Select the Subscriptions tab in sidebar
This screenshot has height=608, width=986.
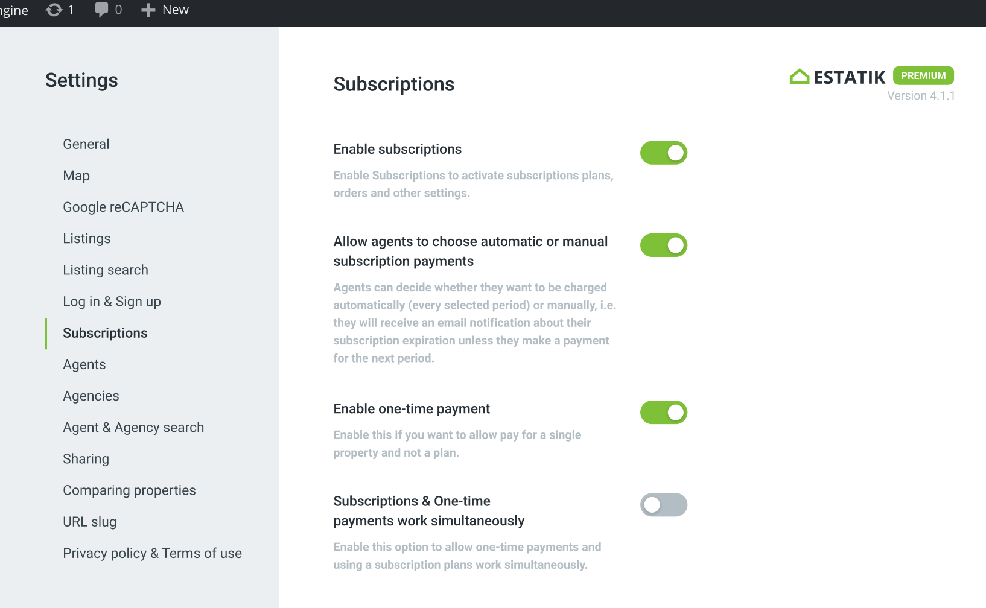[105, 333]
